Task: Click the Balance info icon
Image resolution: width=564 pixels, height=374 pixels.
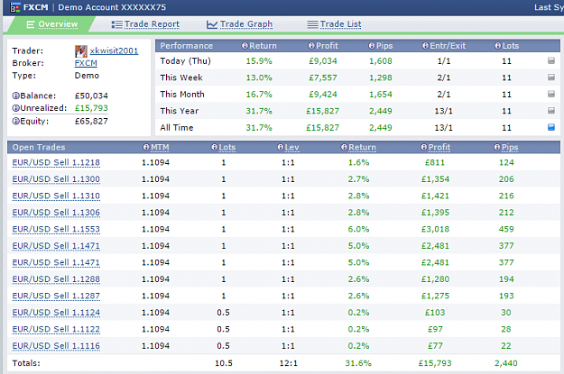Action: 16,96
